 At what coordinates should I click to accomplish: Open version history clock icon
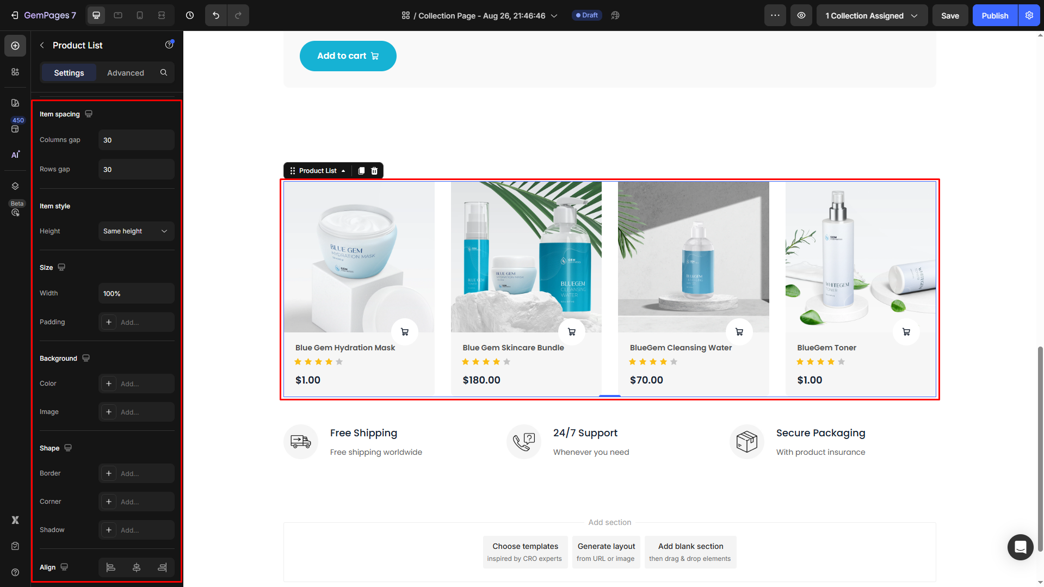point(190,15)
